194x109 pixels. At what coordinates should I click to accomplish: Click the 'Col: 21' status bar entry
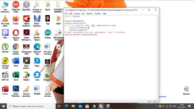(x=156, y=101)
